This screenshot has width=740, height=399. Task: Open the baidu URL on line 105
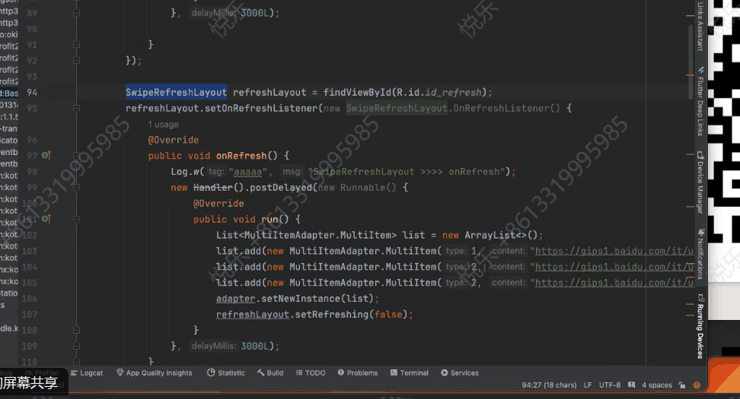[614, 283]
